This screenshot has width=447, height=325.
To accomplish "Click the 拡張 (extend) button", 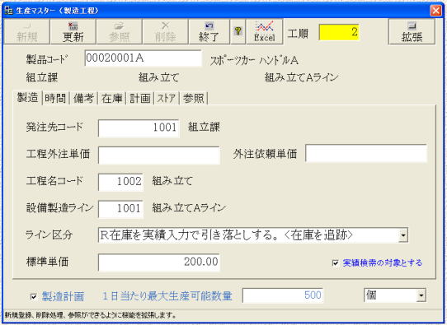I will point(412,31).
